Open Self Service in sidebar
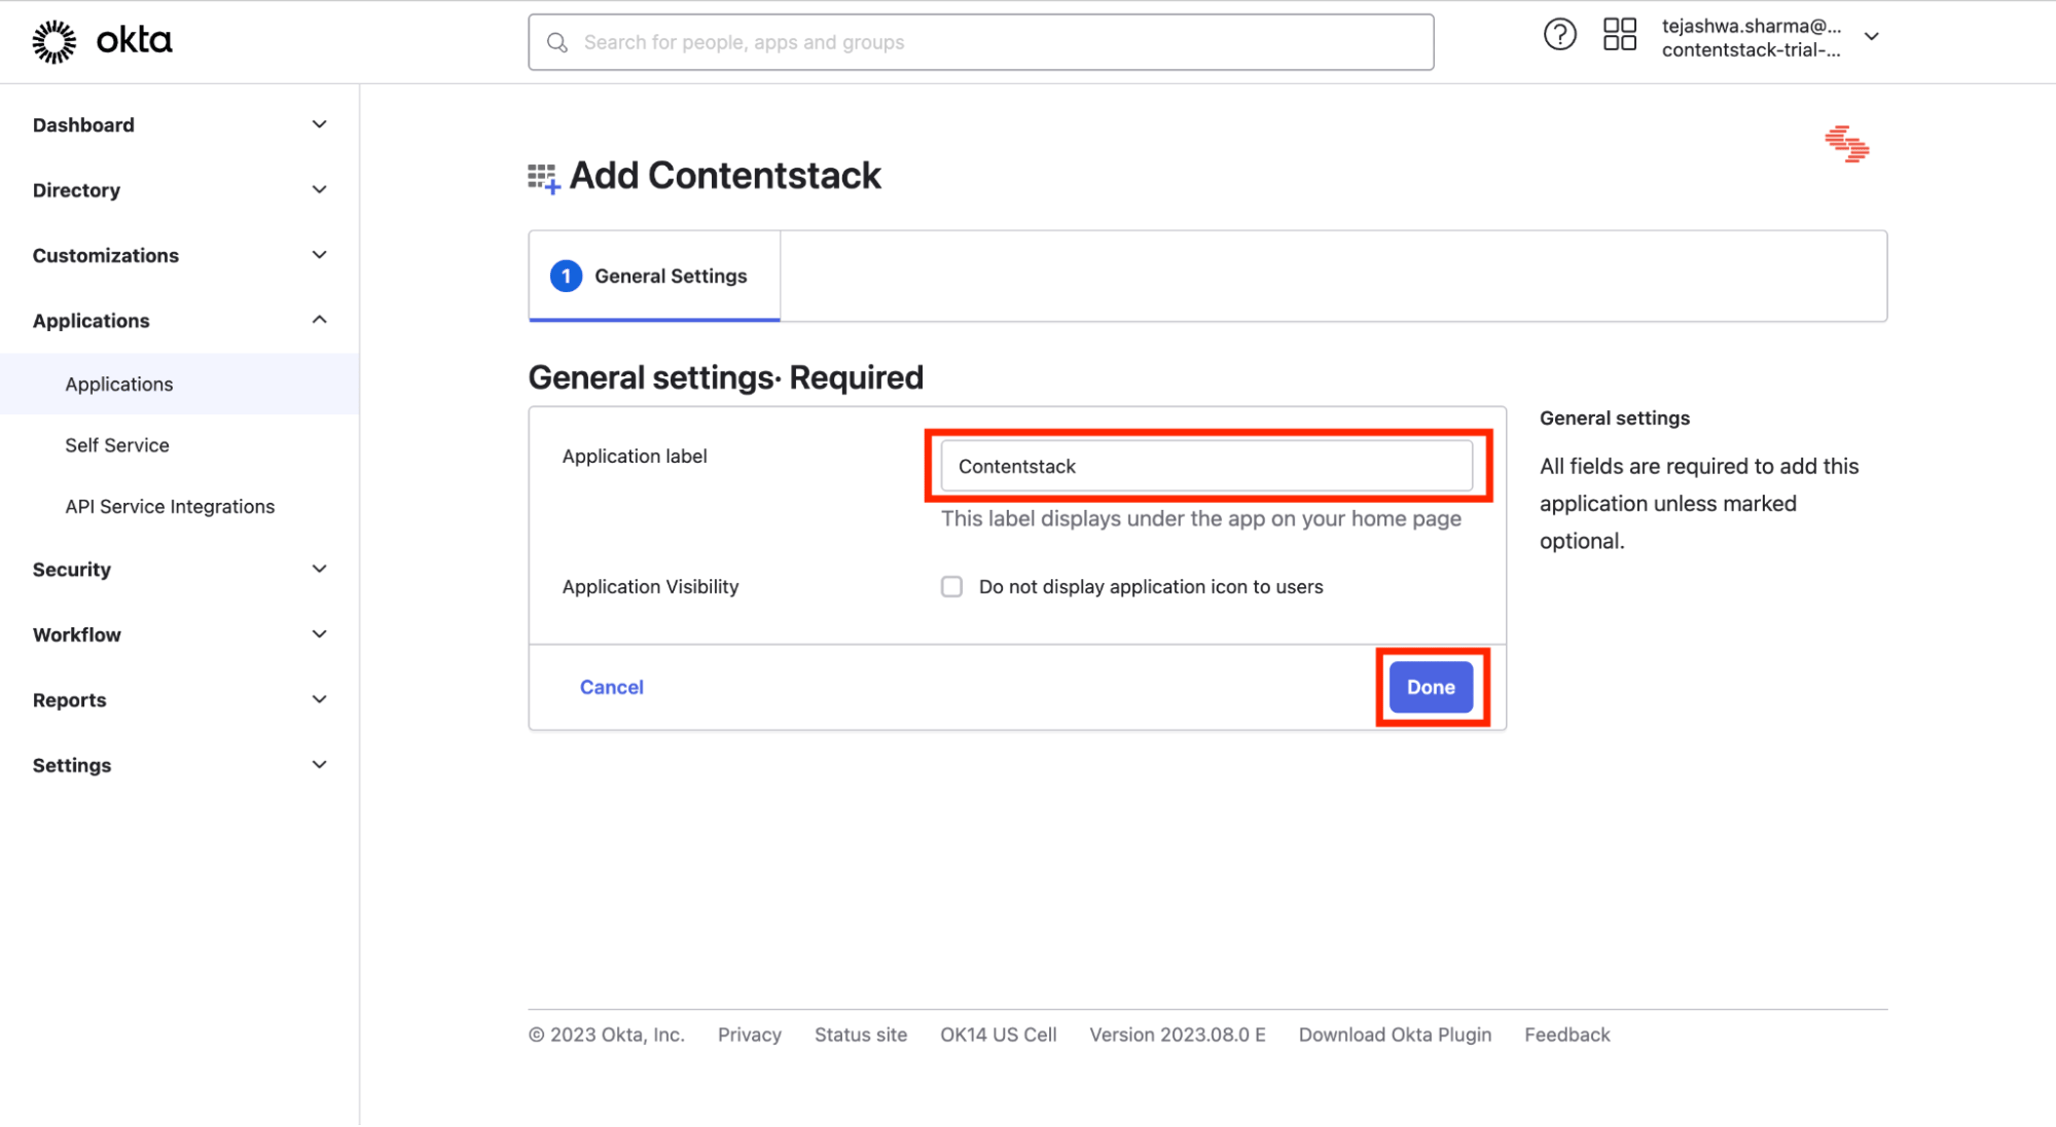 [x=117, y=445]
